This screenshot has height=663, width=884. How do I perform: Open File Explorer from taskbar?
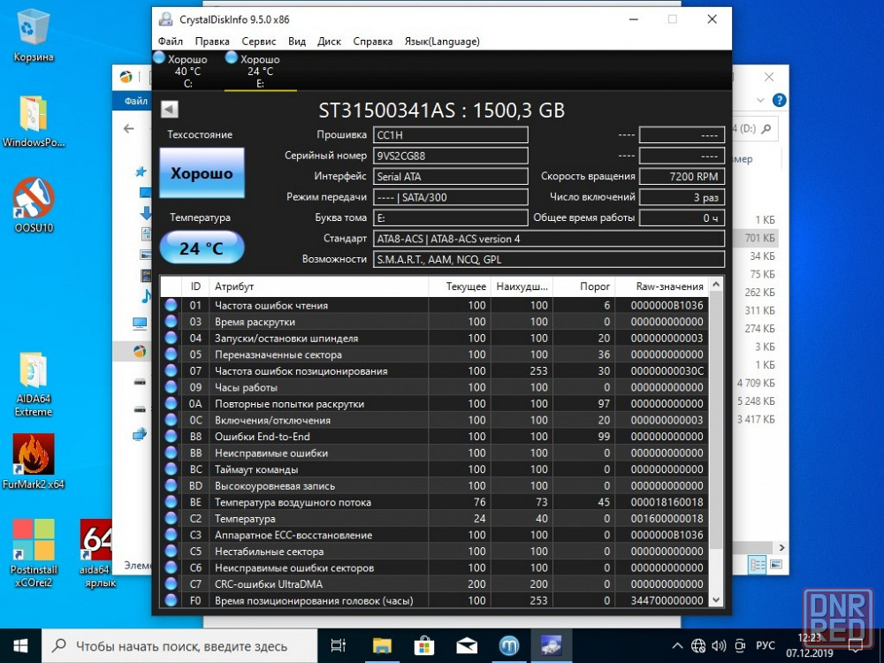[382, 646]
